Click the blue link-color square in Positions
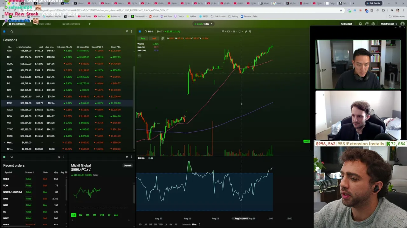Screen dimensions: 407x228 tap(4, 31)
